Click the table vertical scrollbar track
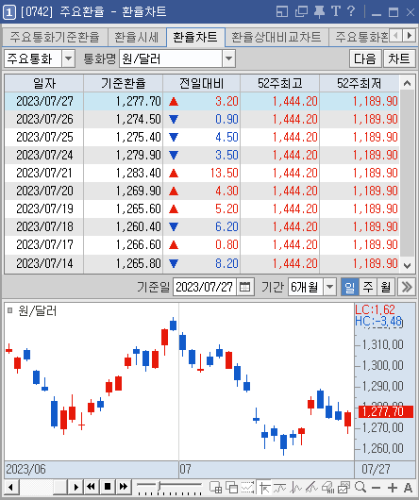The image size is (419, 500). pyautogui.click(x=407, y=174)
